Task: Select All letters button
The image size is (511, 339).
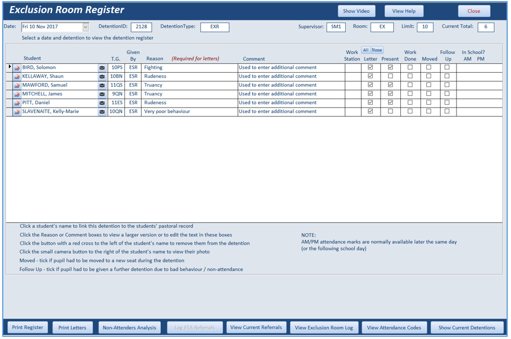Action: point(366,50)
